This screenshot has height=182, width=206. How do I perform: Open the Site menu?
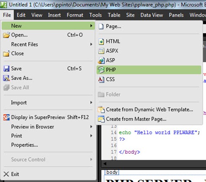130,15
